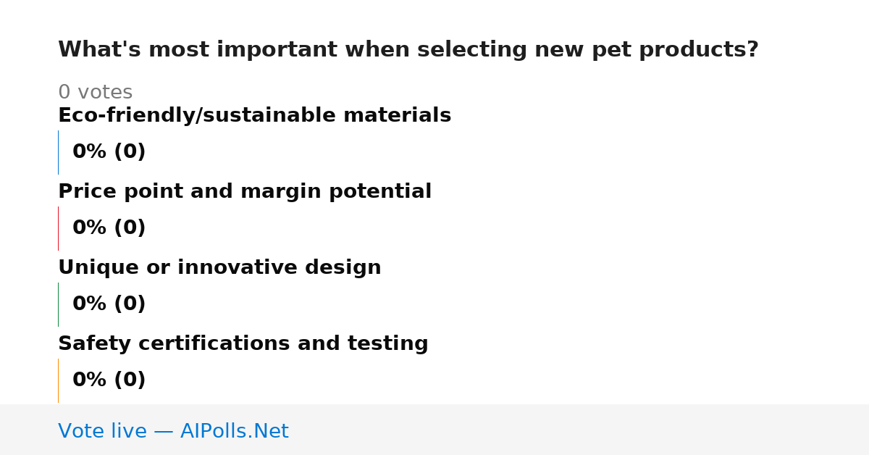This screenshot has height=455, width=869.
Task: Click the words Vote live in footer
Action: point(102,431)
